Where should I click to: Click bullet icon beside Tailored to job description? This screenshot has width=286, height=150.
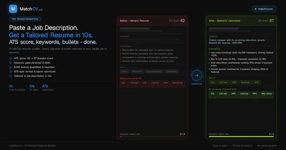point(11,76)
